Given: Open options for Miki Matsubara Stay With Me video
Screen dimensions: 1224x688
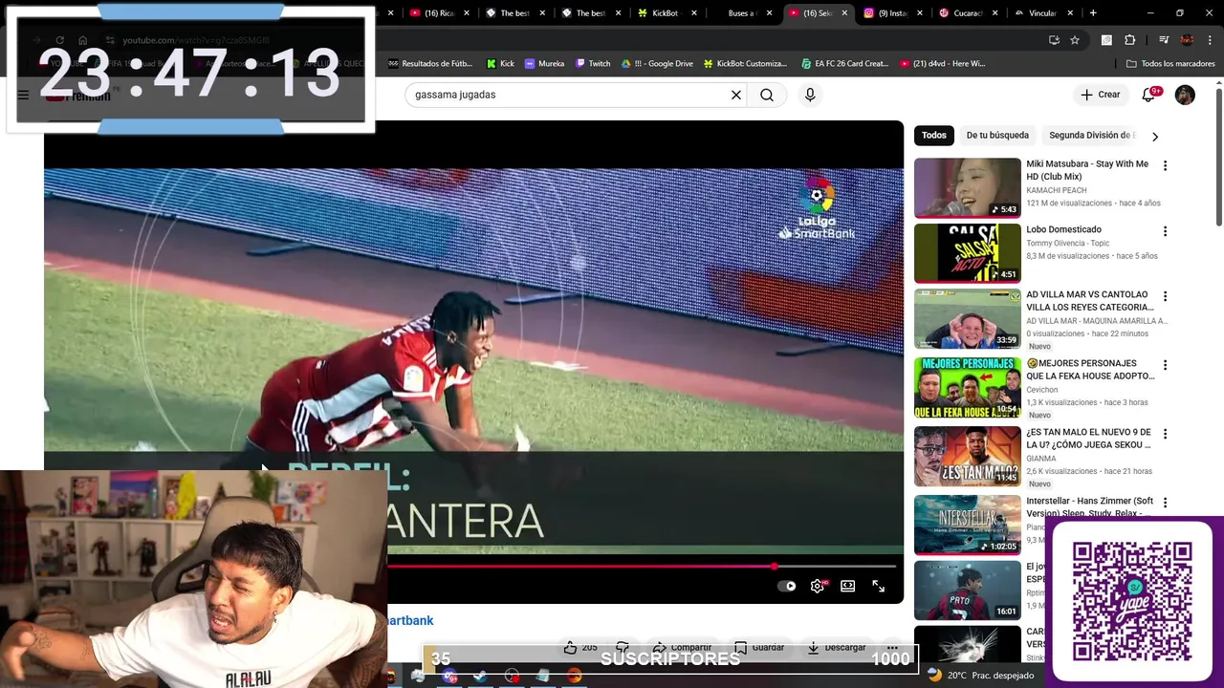Looking at the screenshot, I should [1165, 165].
